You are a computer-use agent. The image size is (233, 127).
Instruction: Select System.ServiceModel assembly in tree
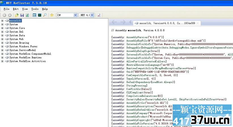[23, 50]
